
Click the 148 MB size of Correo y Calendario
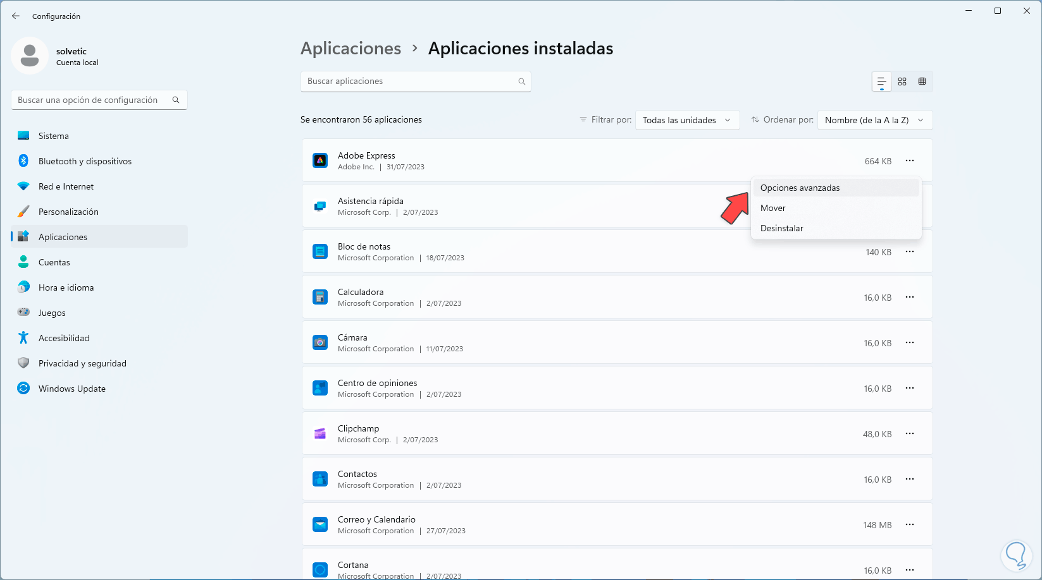[878, 525]
